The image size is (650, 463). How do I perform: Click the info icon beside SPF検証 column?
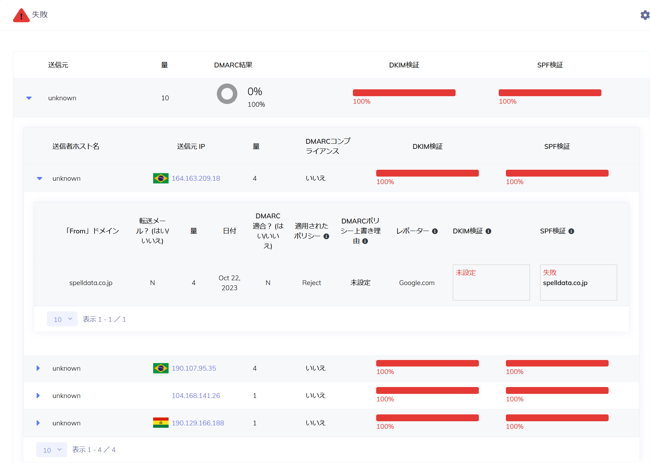[571, 231]
